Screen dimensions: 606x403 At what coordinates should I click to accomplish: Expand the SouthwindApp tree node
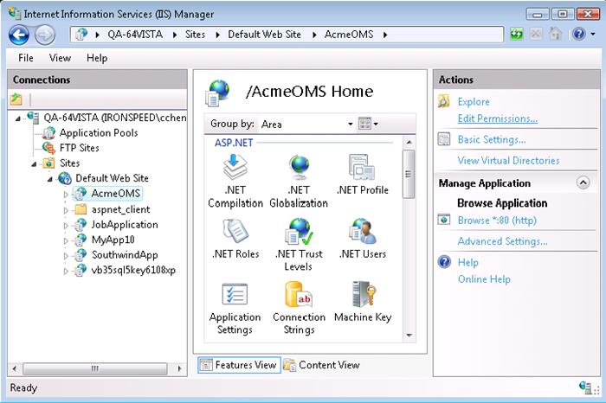coord(66,256)
